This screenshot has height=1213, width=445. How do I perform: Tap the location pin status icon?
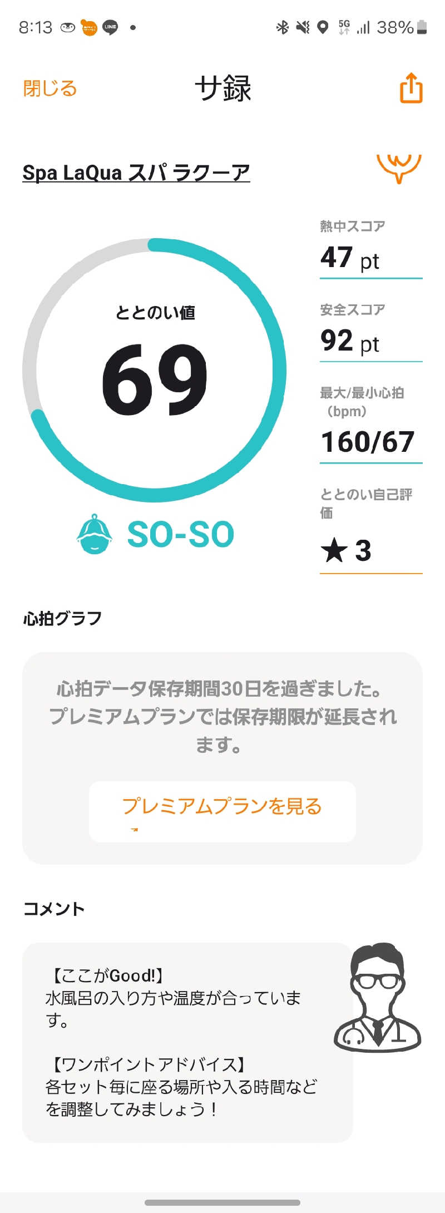pos(323,27)
